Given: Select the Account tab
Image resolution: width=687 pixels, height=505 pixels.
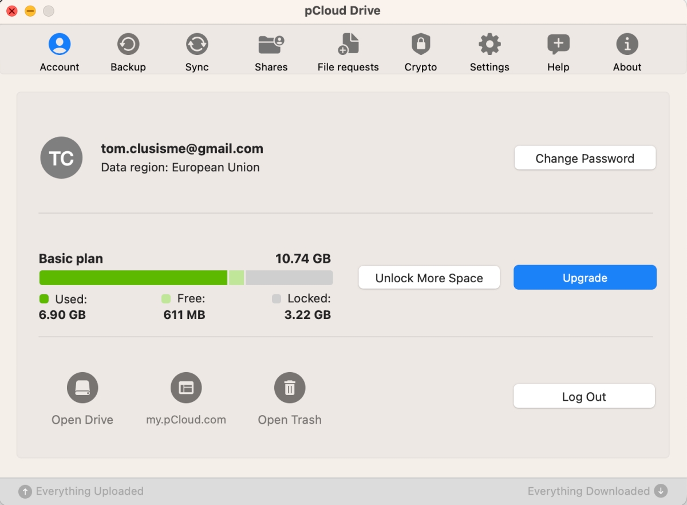Looking at the screenshot, I should tap(60, 45).
